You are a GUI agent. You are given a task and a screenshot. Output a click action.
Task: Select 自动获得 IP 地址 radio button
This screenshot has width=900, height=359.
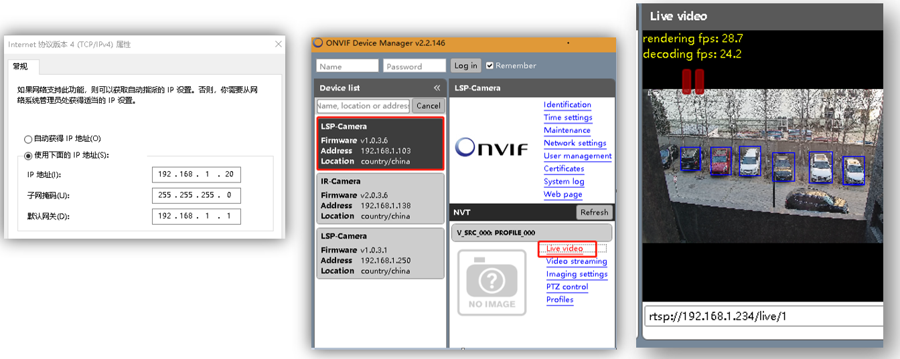point(27,139)
